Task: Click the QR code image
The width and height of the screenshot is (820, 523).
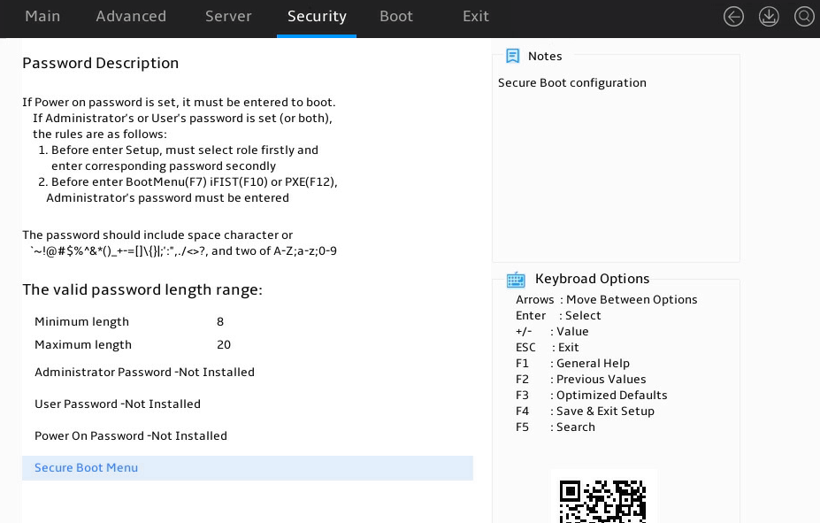Action: click(x=602, y=501)
